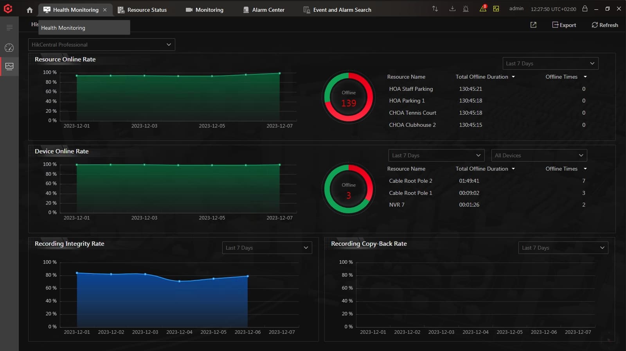Image resolution: width=626 pixels, height=351 pixels.
Task: Go to the home page icon
Action: (30, 10)
